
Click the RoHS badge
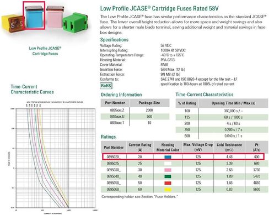click(106, 86)
